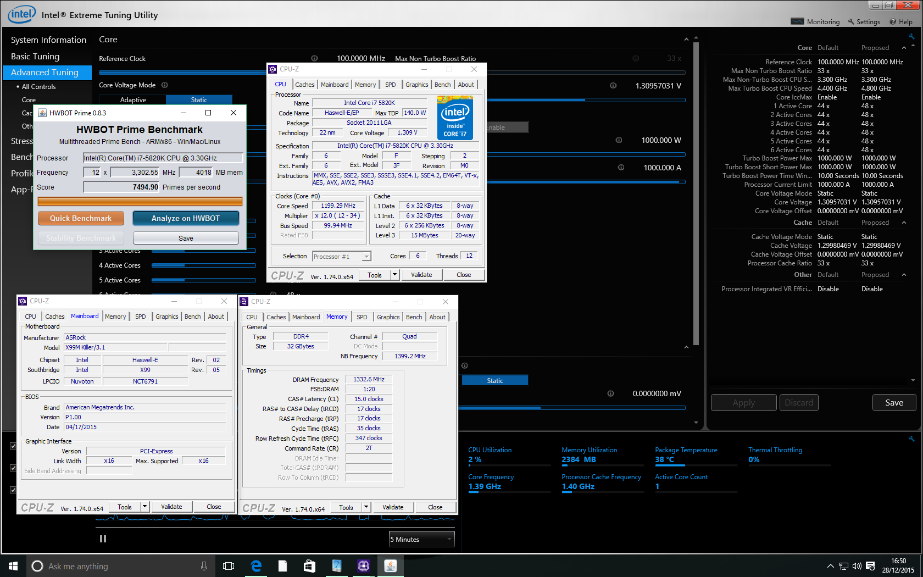Switch to CPU-Z via its taskbar icon

[x=363, y=566]
